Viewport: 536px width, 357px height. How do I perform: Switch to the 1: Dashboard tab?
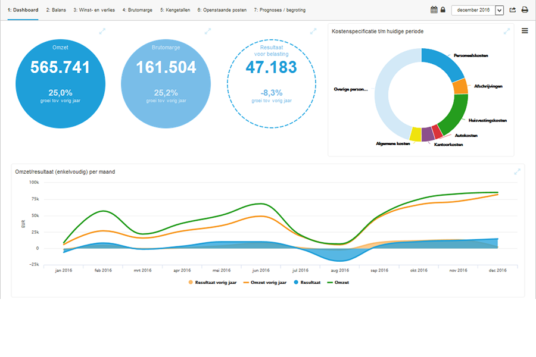(23, 10)
